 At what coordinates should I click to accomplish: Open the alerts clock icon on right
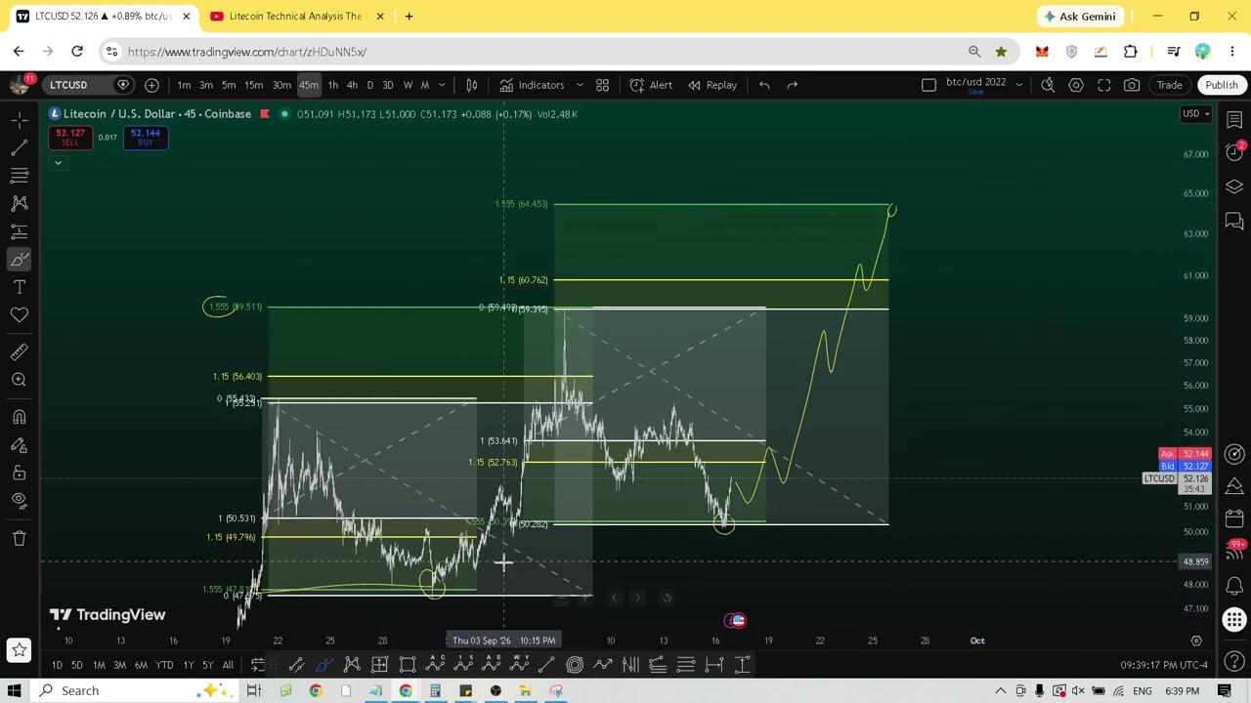[1234, 152]
